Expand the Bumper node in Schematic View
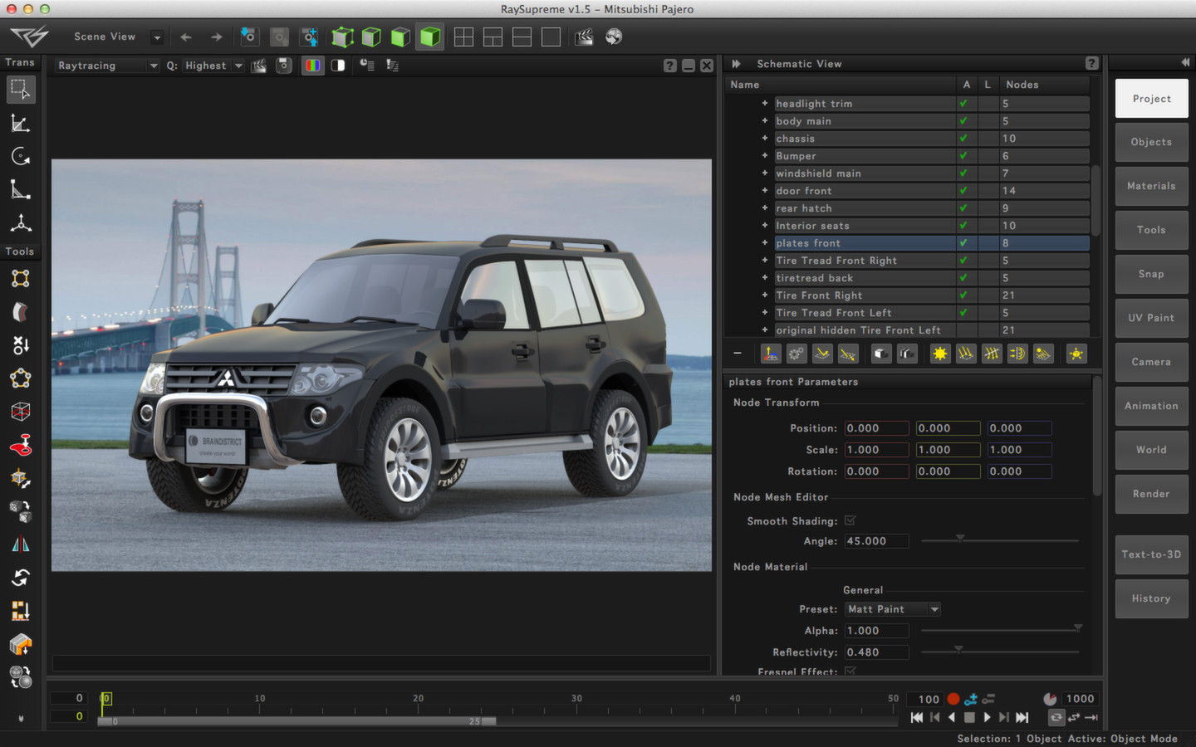 [764, 155]
